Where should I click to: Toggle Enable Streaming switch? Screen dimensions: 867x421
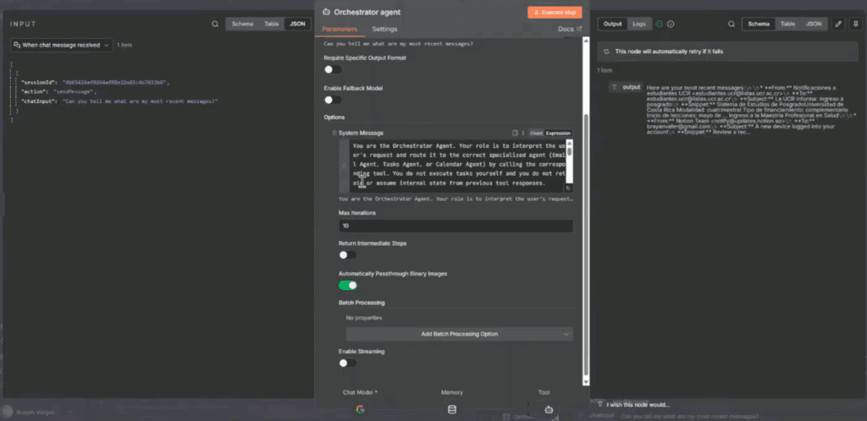(348, 363)
